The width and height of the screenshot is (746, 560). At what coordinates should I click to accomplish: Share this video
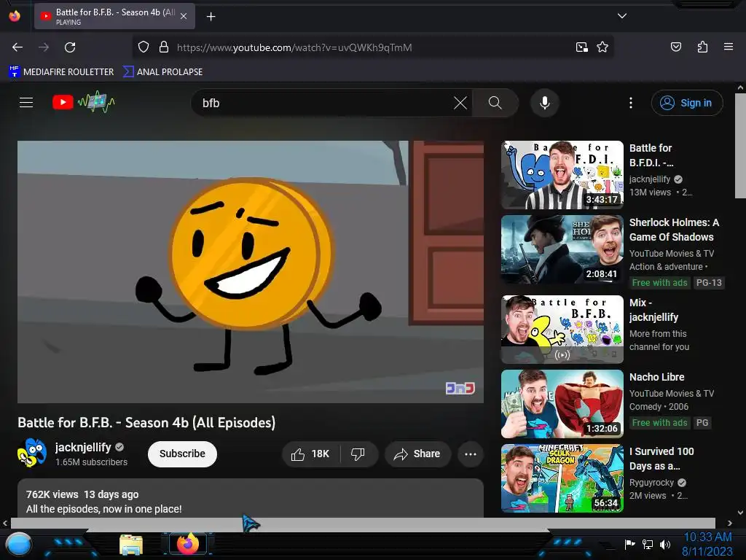coord(417,454)
